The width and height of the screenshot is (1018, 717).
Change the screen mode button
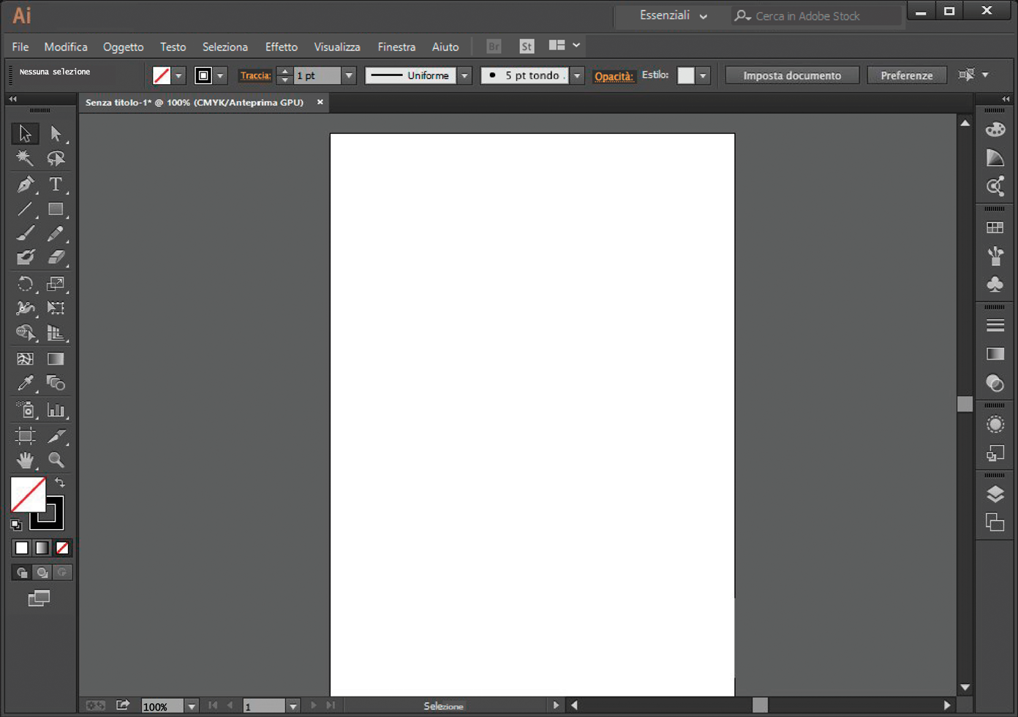(x=39, y=599)
